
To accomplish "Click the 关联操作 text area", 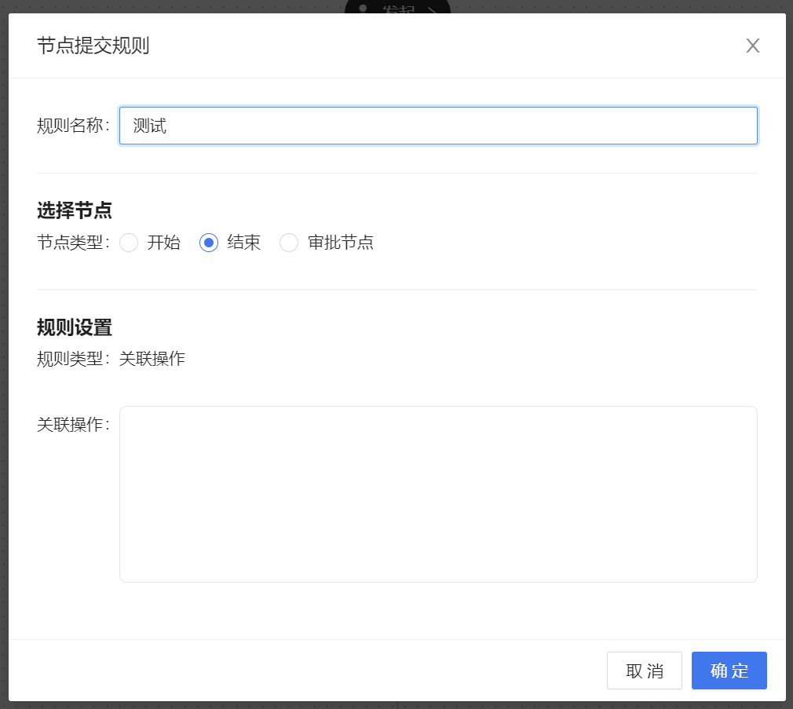I will (x=438, y=494).
